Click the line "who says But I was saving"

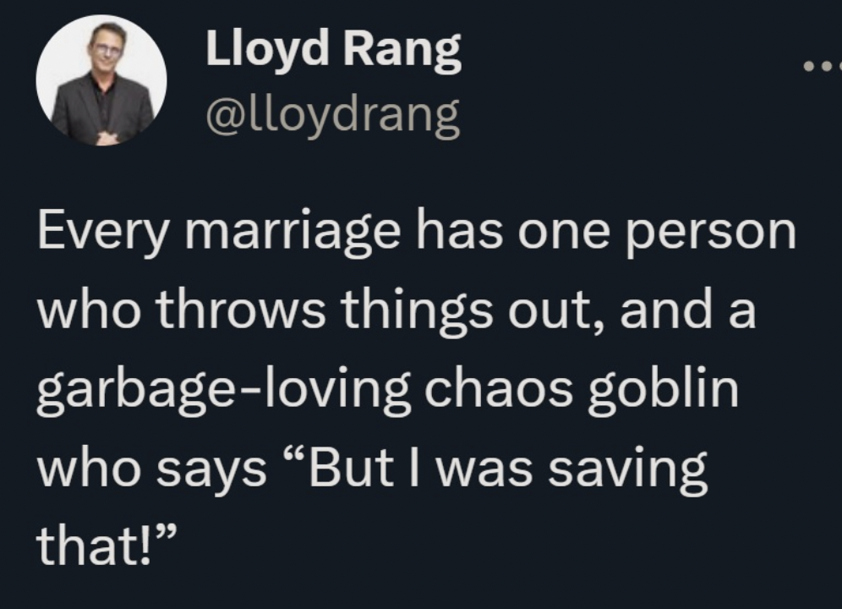point(372,469)
